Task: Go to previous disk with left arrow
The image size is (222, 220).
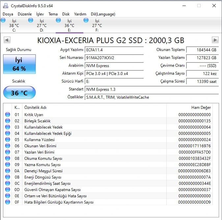Action: (7, 40)
